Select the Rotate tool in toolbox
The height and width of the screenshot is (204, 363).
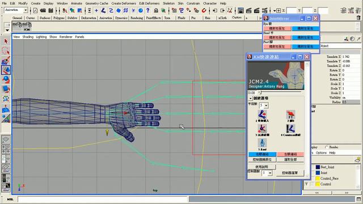point(6,79)
